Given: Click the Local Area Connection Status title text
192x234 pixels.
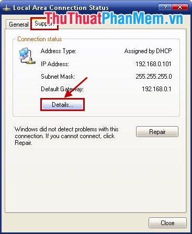Looking at the screenshot, I should pos(61,8).
